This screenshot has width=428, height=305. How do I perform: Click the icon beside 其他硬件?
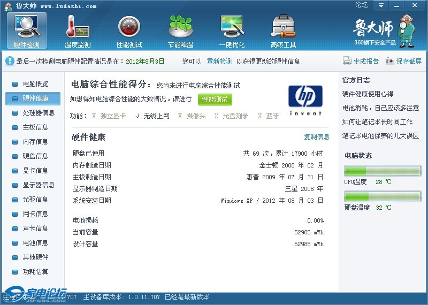pos(15,258)
